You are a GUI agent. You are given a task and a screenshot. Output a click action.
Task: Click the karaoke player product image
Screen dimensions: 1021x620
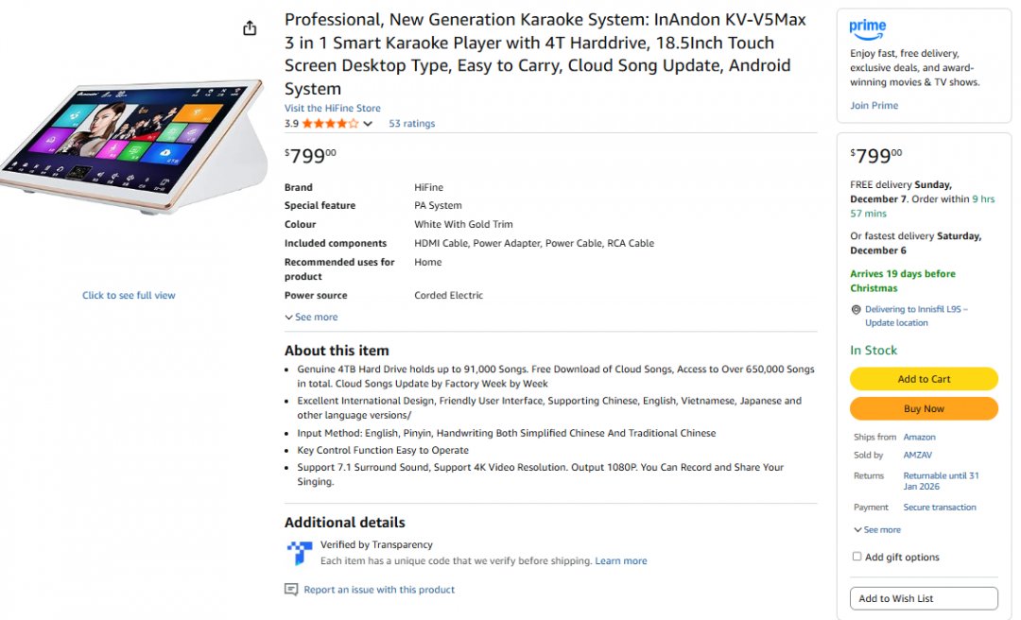(131, 148)
